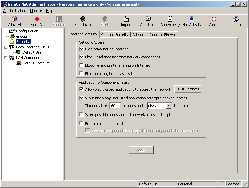Image resolution: width=249 pixels, height=188 pixels.
Task: Click the Safety.Net title bar app icon
Action: pos(5,4)
